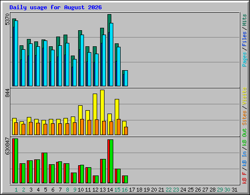Click the day 5 green kB Out bar
Image resolution: width=250 pixels, height=195 pixels.
point(45,168)
